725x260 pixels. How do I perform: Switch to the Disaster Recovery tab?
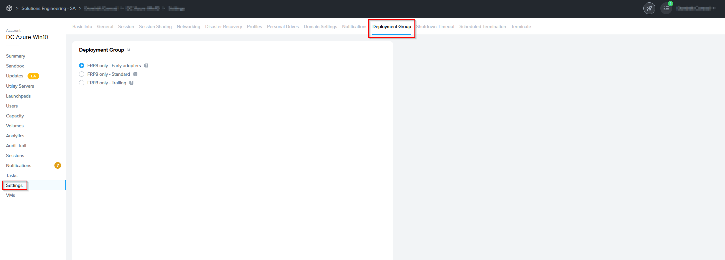point(223,26)
